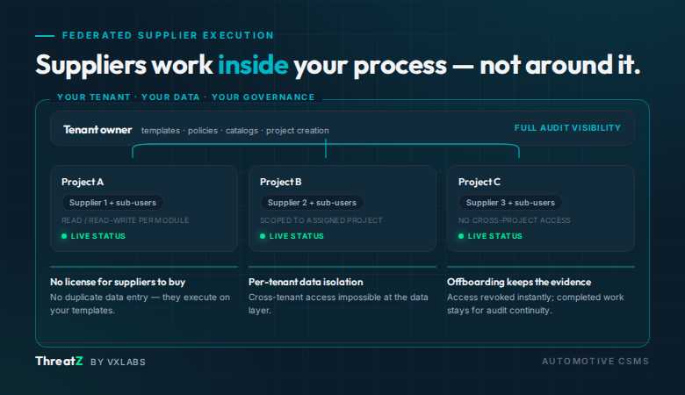Open the Project B card title
This screenshot has height=395, width=685.
click(x=280, y=182)
